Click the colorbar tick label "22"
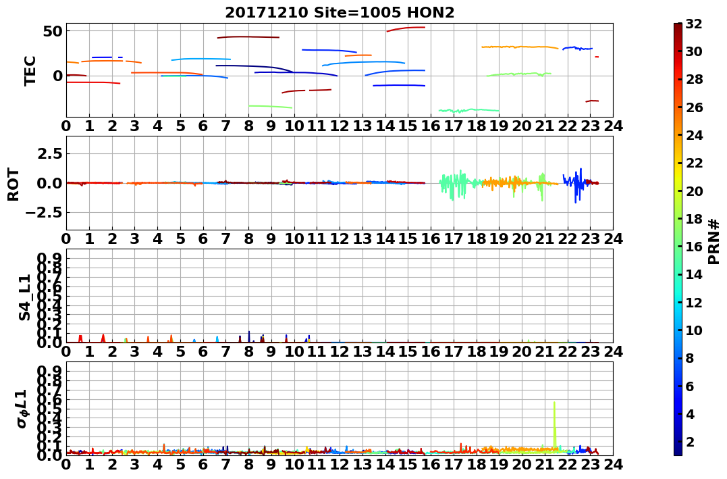The width and height of the screenshot is (727, 479). pyautogui.click(x=694, y=163)
